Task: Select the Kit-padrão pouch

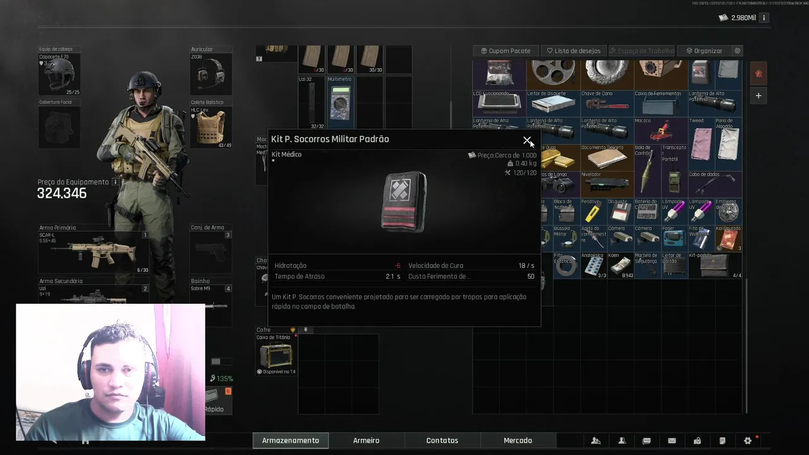Action: [x=714, y=265]
